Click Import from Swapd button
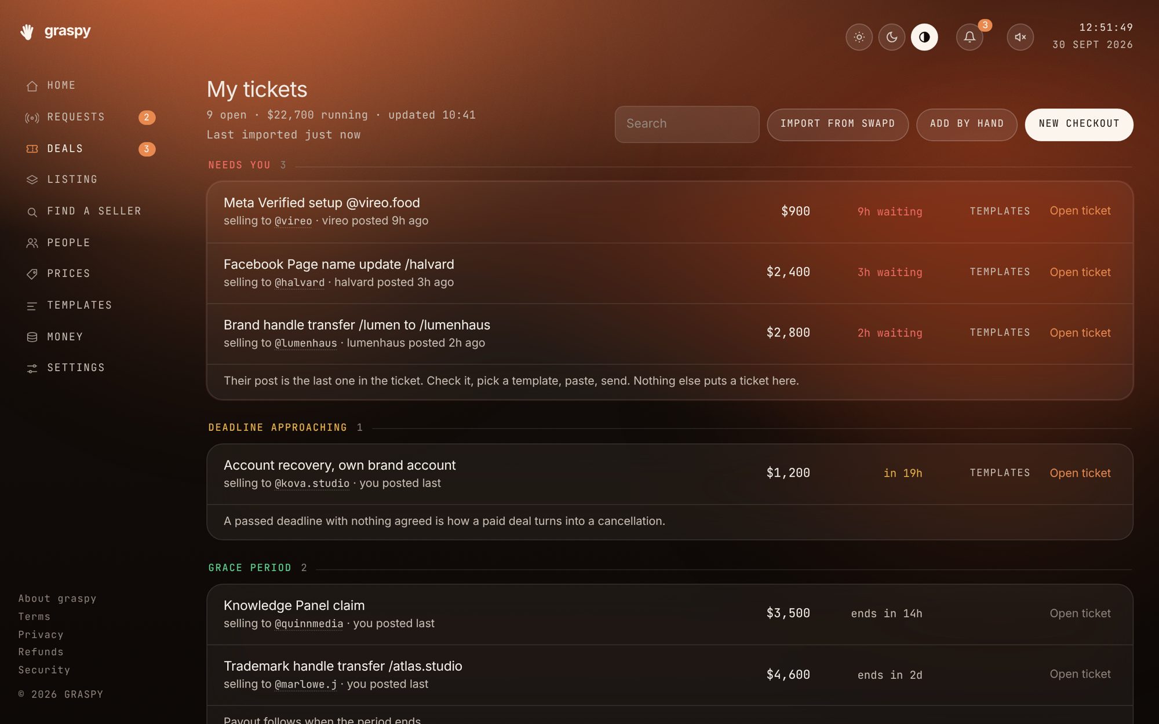 click(x=837, y=124)
